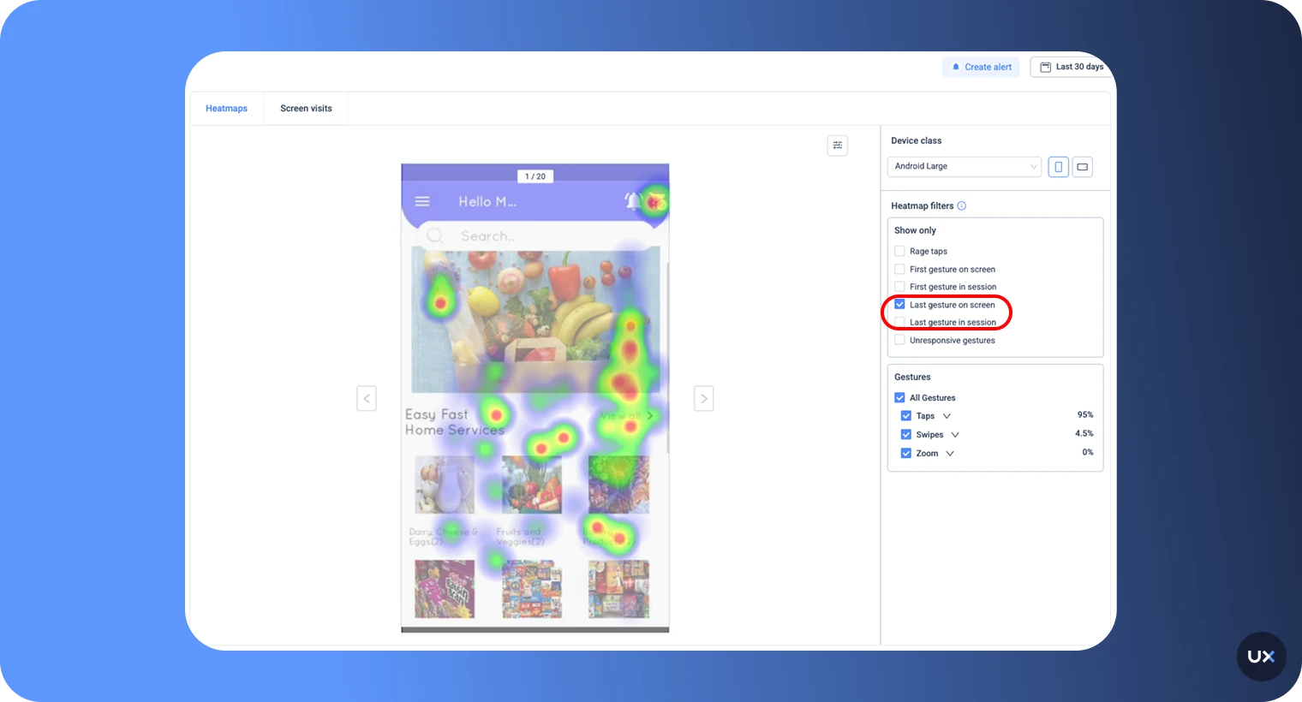Screen dimensions: 1302x702
Task: Uncheck the Taps gesture checkbox
Action: (x=906, y=415)
